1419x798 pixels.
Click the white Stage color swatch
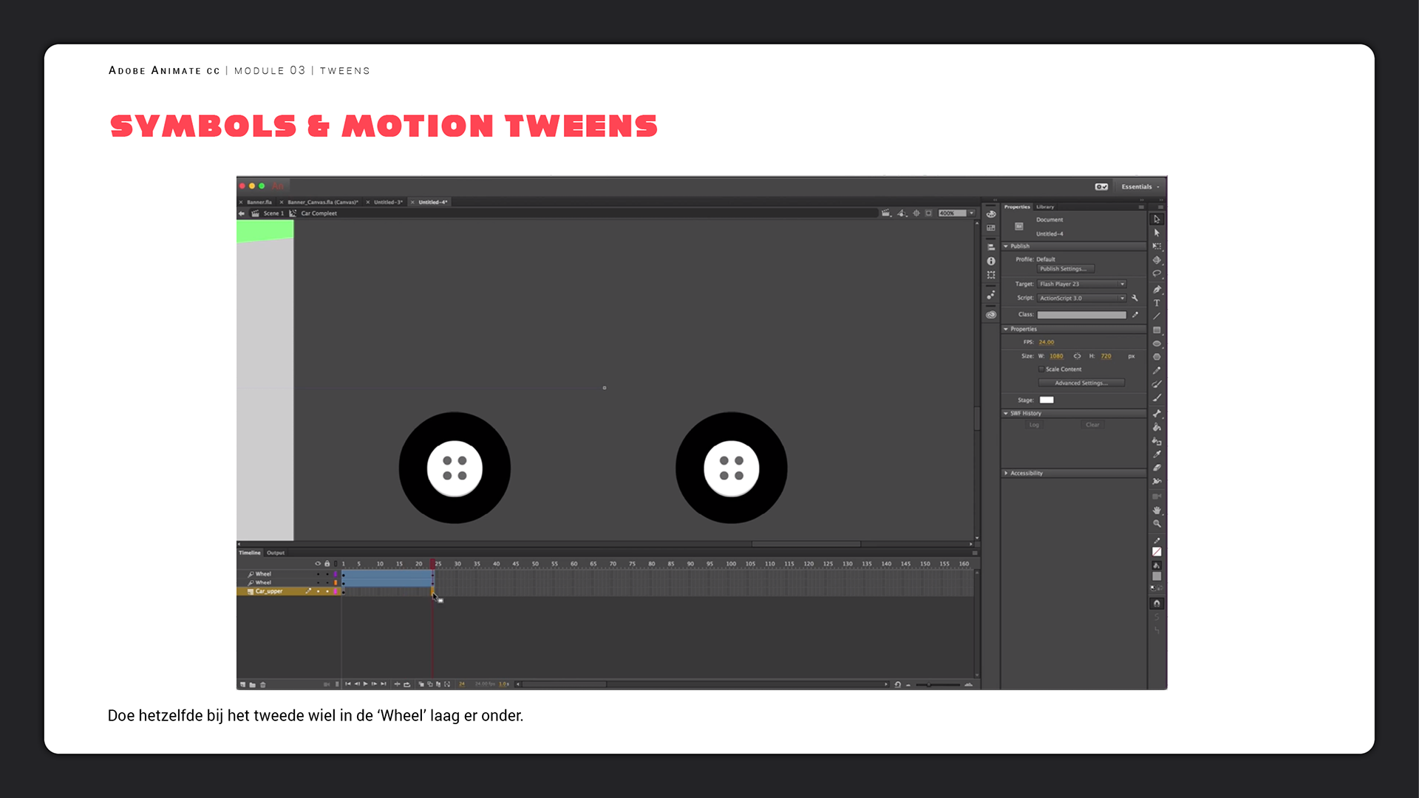click(x=1047, y=400)
